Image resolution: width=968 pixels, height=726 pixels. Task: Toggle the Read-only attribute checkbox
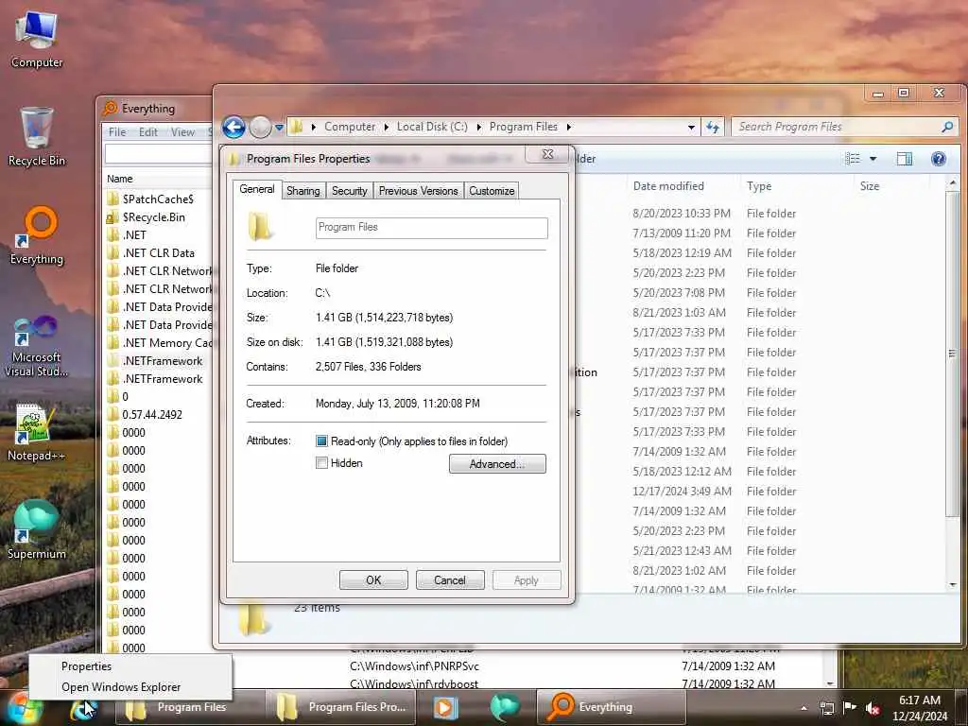pos(321,441)
